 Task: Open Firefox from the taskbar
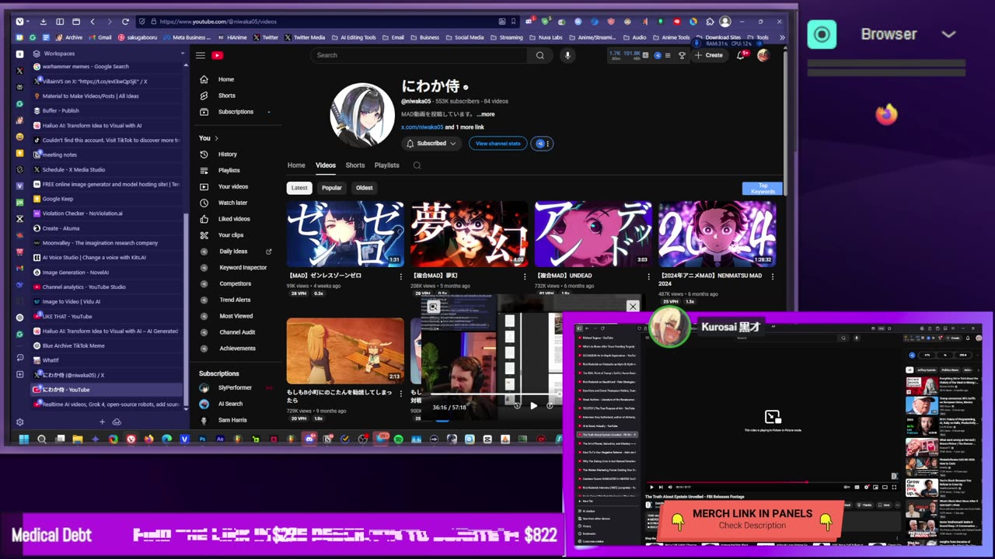(148, 439)
